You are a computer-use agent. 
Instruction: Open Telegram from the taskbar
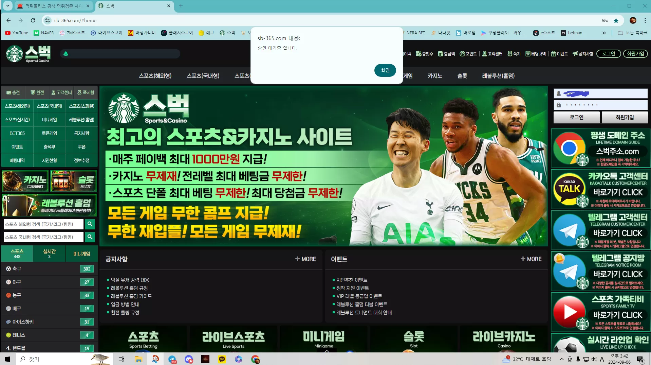coord(172,359)
